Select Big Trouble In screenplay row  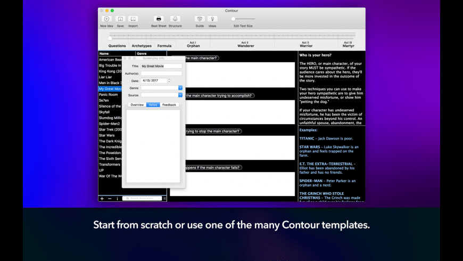coord(110,66)
